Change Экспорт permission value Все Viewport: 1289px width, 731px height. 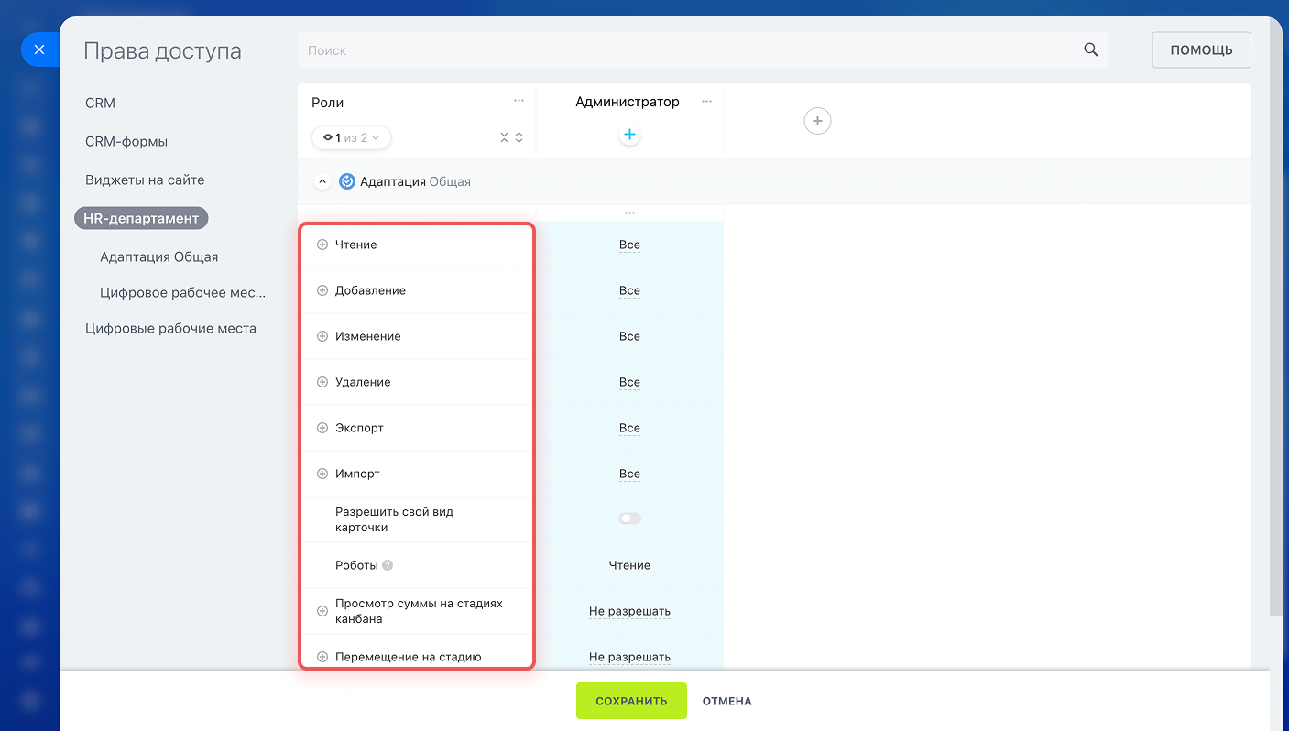(629, 428)
